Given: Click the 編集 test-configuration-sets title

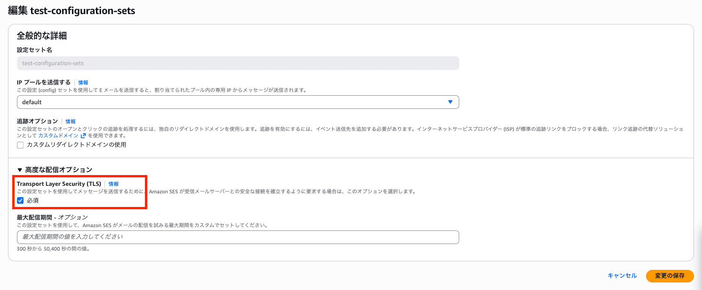Looking at the screenshot, I should coord(72,11).
